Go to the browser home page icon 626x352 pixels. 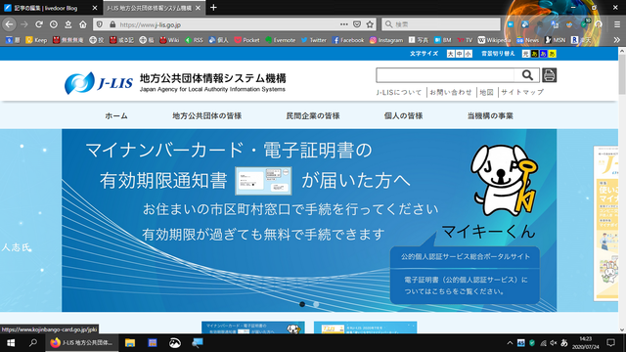82,24
